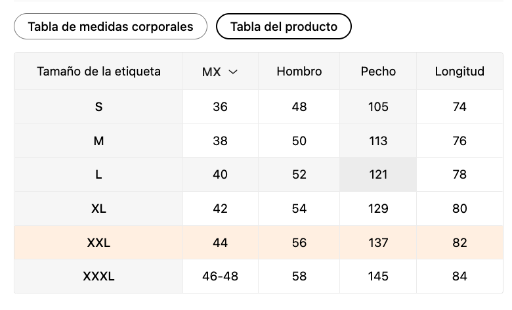Click the XXXL size row label
Viewport: 512px width, 310px height.
click(x=98, y=277)
